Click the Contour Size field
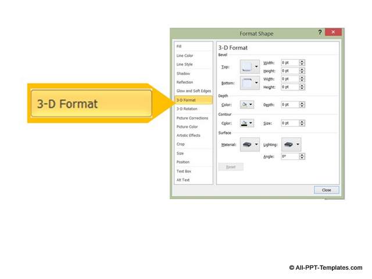The height and width of the screenshot is (279, 372). (290, 123)
